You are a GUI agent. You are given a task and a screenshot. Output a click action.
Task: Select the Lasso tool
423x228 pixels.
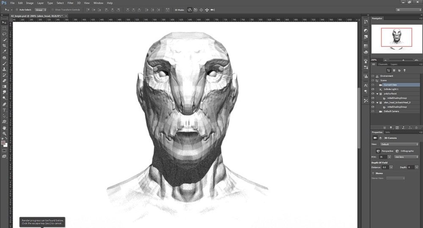[x=4, y=34]
